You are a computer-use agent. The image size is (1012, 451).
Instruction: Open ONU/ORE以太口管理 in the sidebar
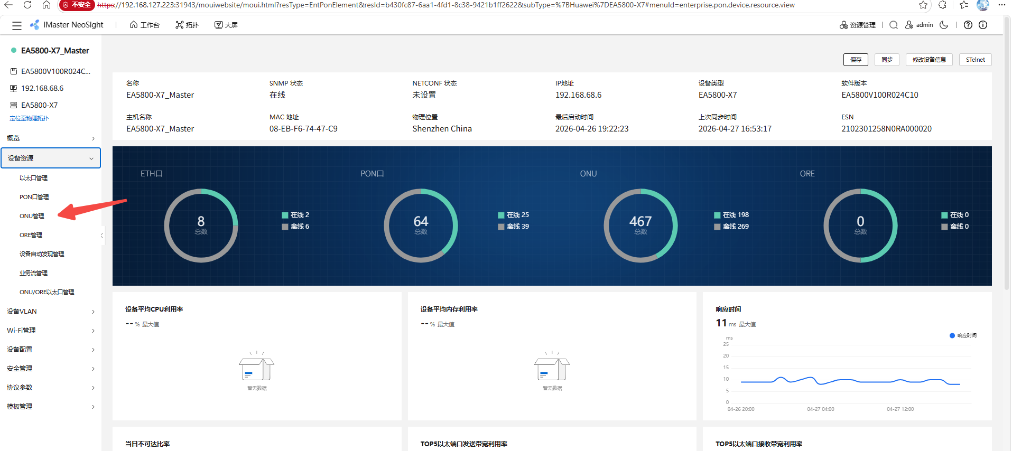pos(47,292)
